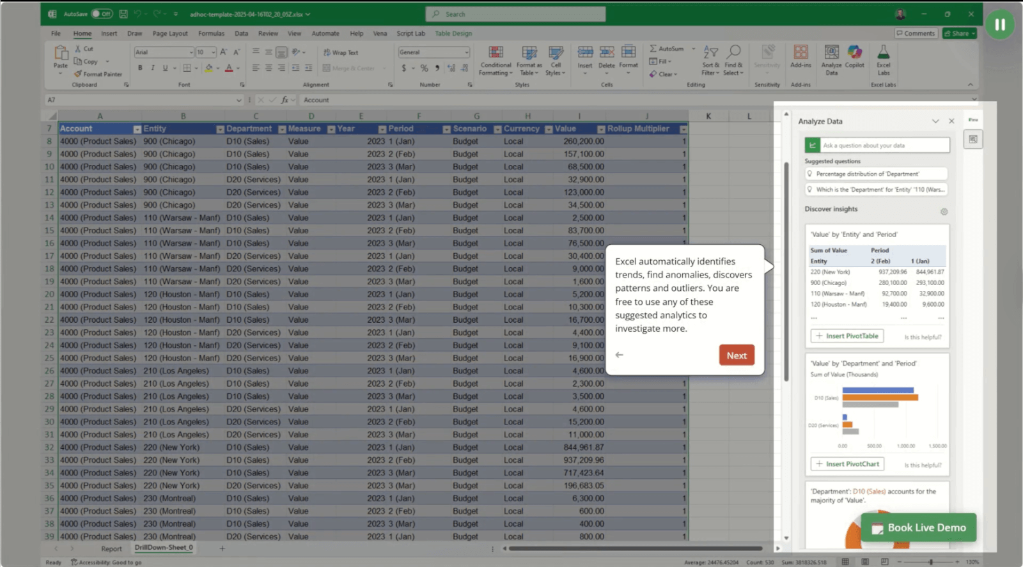Image resolution: width=1023 pixels, height=567 pixels.
Task: Expand the font name Arial dropdown
Action: [x=191, y=52]
